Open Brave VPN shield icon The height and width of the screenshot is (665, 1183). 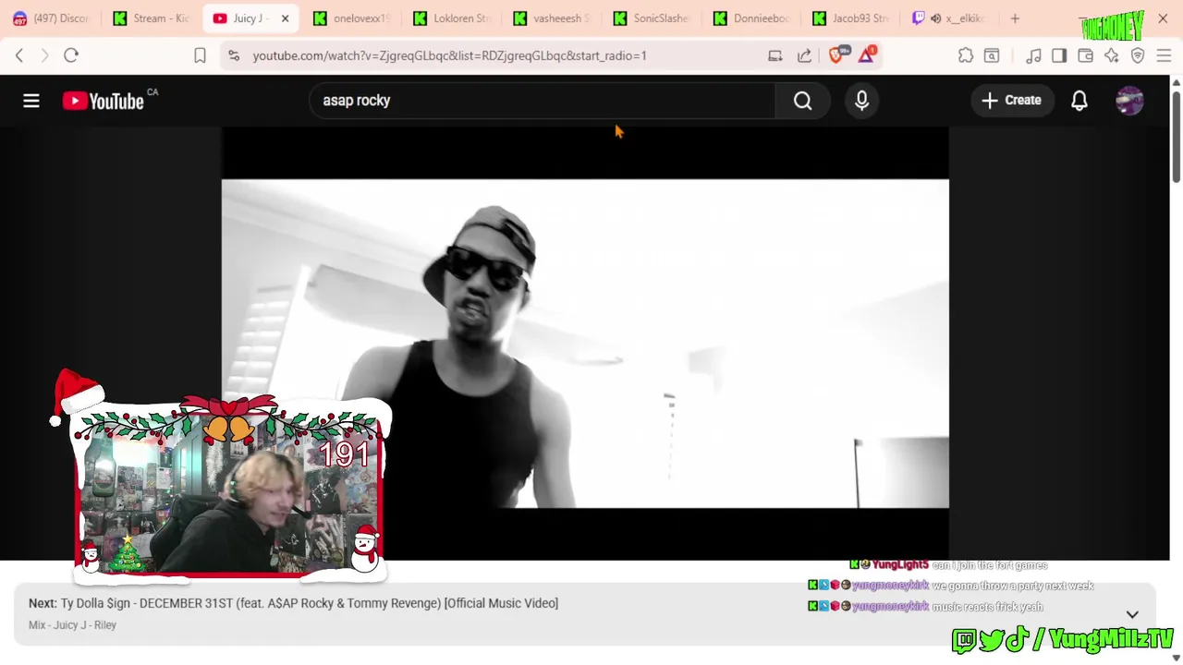pos(1138,55)
